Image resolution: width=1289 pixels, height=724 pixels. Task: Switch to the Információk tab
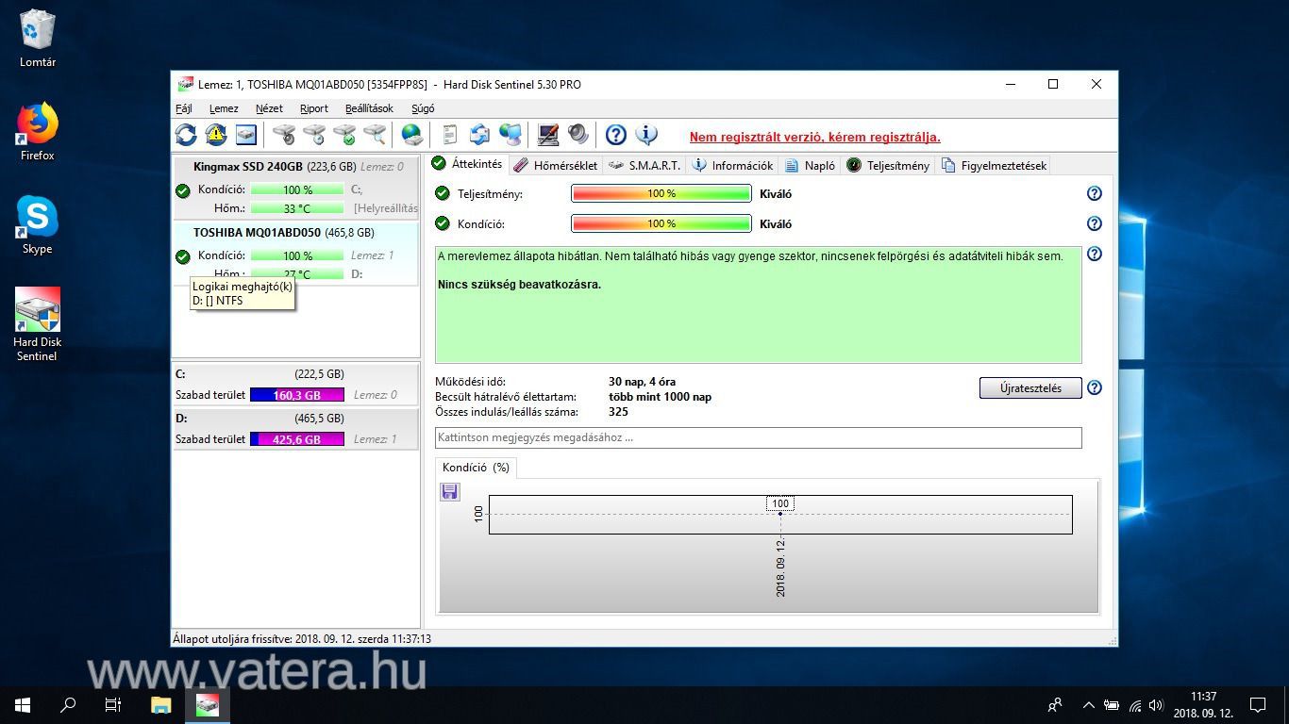click(x=732, y=165)
